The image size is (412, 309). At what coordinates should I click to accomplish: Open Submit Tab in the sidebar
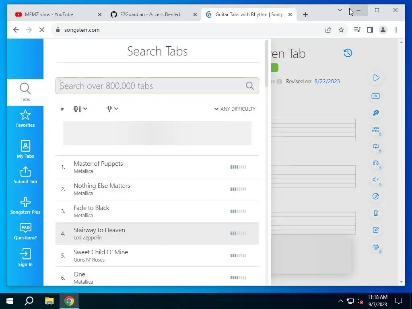point(25,175)
